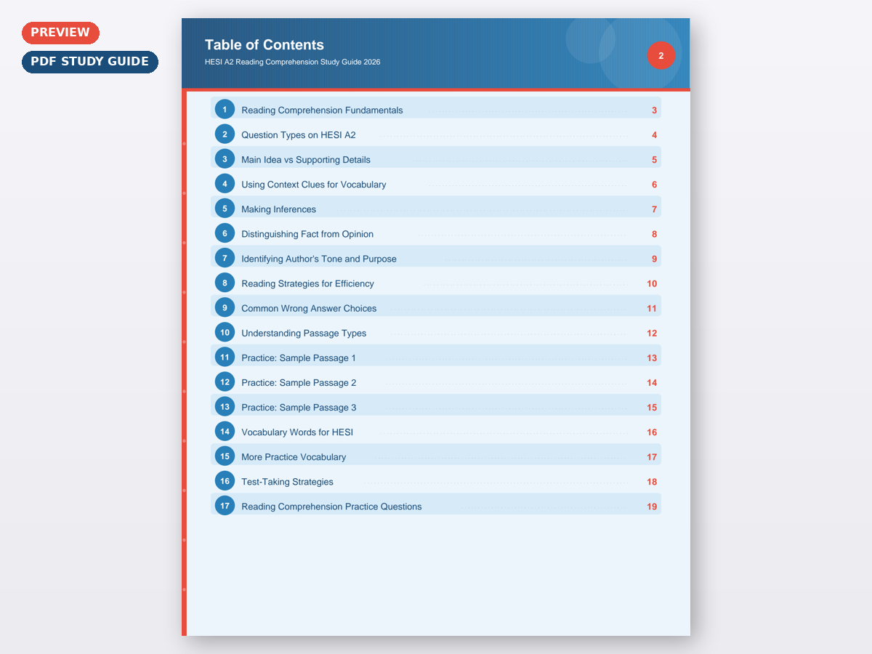Open Question Types on HESI A2

coord(298,135)
